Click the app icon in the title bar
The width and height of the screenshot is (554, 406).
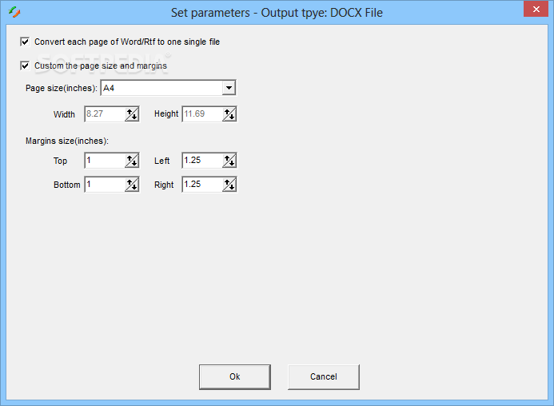coord(14,12)
